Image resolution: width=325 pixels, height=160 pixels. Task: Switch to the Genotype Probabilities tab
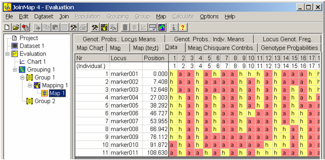[289, 48]
